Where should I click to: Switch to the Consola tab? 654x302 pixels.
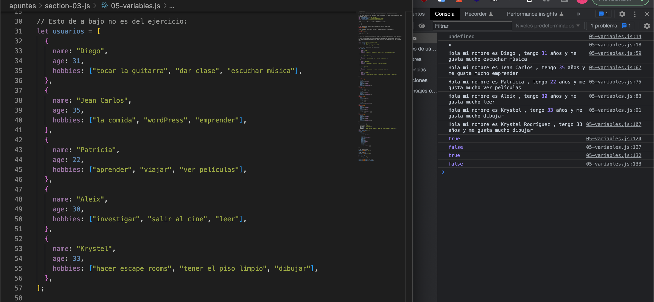point(445,14)
